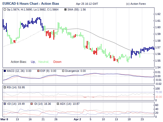The image size is (163, 122).
Task: Click the green Neutral, bias legend
Action: click(44, 62)
